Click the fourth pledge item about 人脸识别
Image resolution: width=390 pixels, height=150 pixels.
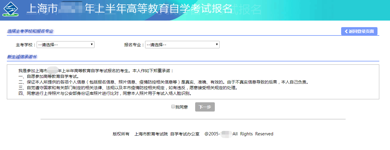coord(105,93)
